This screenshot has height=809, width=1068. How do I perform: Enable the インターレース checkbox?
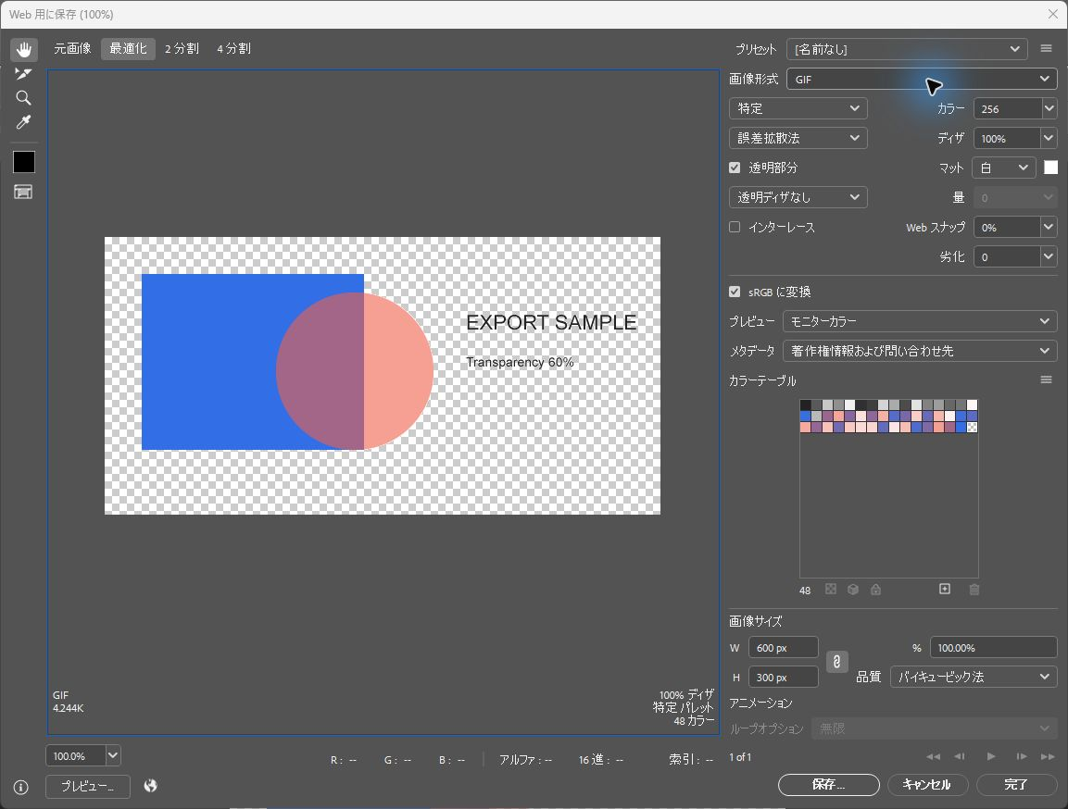[x=735, y=228]
